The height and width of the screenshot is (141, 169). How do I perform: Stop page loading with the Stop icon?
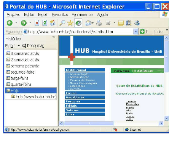coord(37,23)
